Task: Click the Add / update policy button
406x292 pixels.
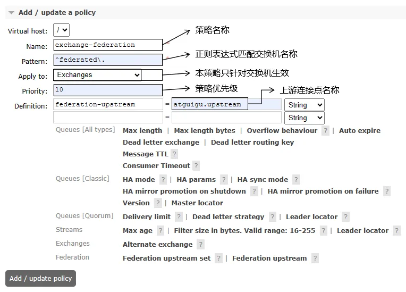Action: (40, 279)
